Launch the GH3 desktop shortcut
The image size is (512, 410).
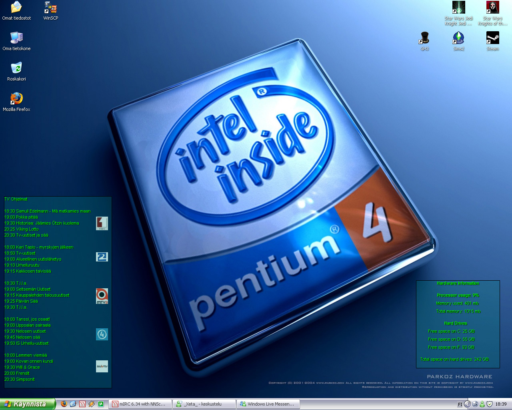click(424, 38)
